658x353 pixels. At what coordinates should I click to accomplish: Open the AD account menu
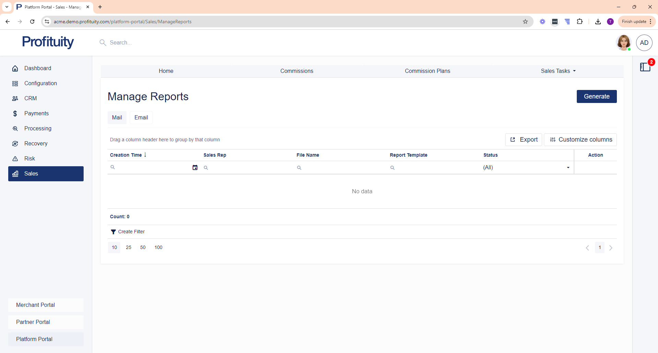(x=644, y=43)
